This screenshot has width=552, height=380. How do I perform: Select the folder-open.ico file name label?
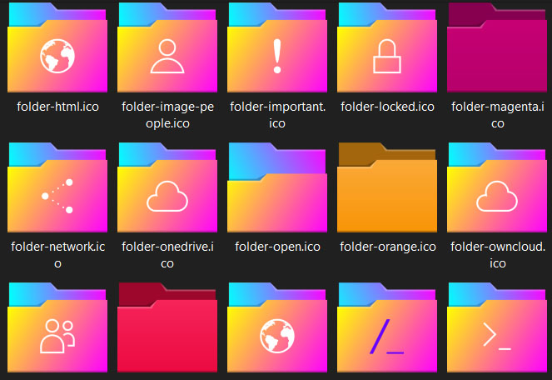[x=277, y=247]
